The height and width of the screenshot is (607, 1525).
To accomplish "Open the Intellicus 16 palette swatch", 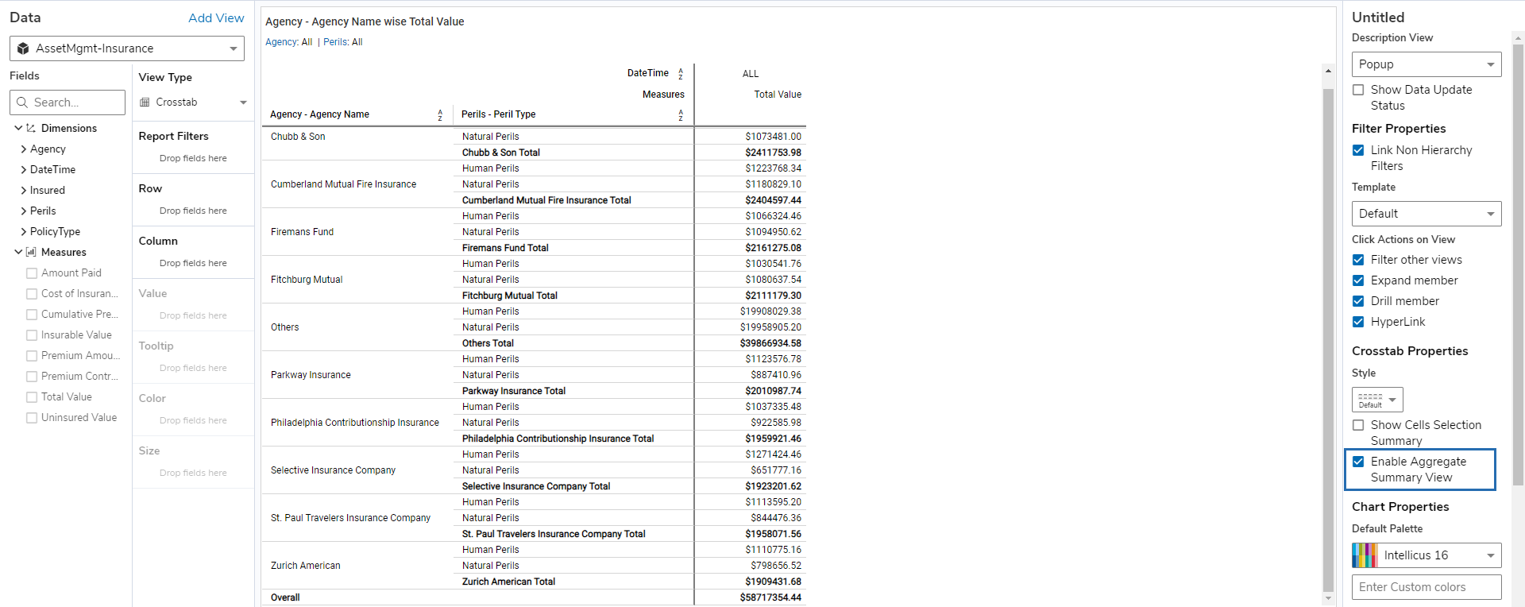I will click(x=1364, y=555).
